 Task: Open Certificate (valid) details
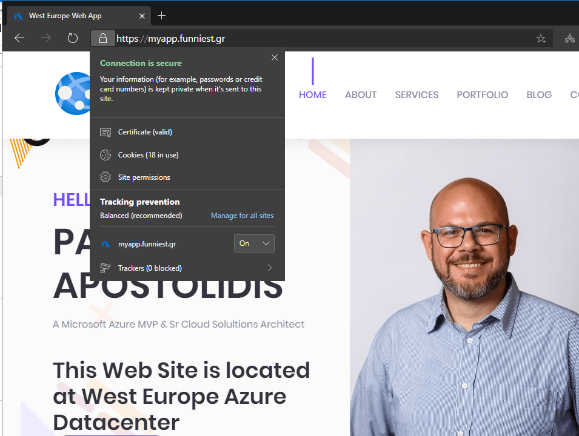[187, 132]
